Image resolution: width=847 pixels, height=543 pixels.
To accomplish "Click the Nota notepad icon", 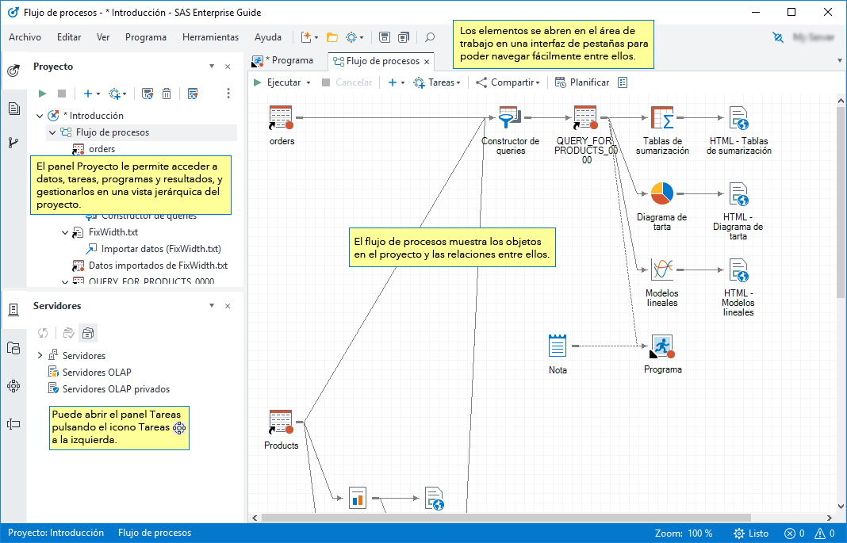I will [x=558, y=346].
